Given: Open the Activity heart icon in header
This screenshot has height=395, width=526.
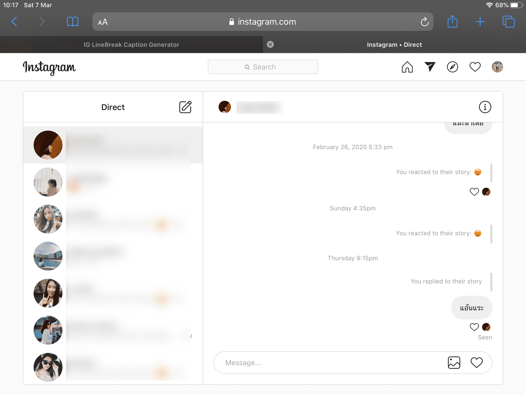Looking at the screenshot, I should [475, 67].
